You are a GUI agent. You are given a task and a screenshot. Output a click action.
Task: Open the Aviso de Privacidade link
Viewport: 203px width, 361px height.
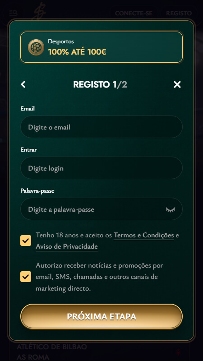pos(67,246)
